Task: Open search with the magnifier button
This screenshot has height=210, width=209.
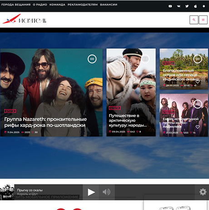Action: tap(194, 20)
